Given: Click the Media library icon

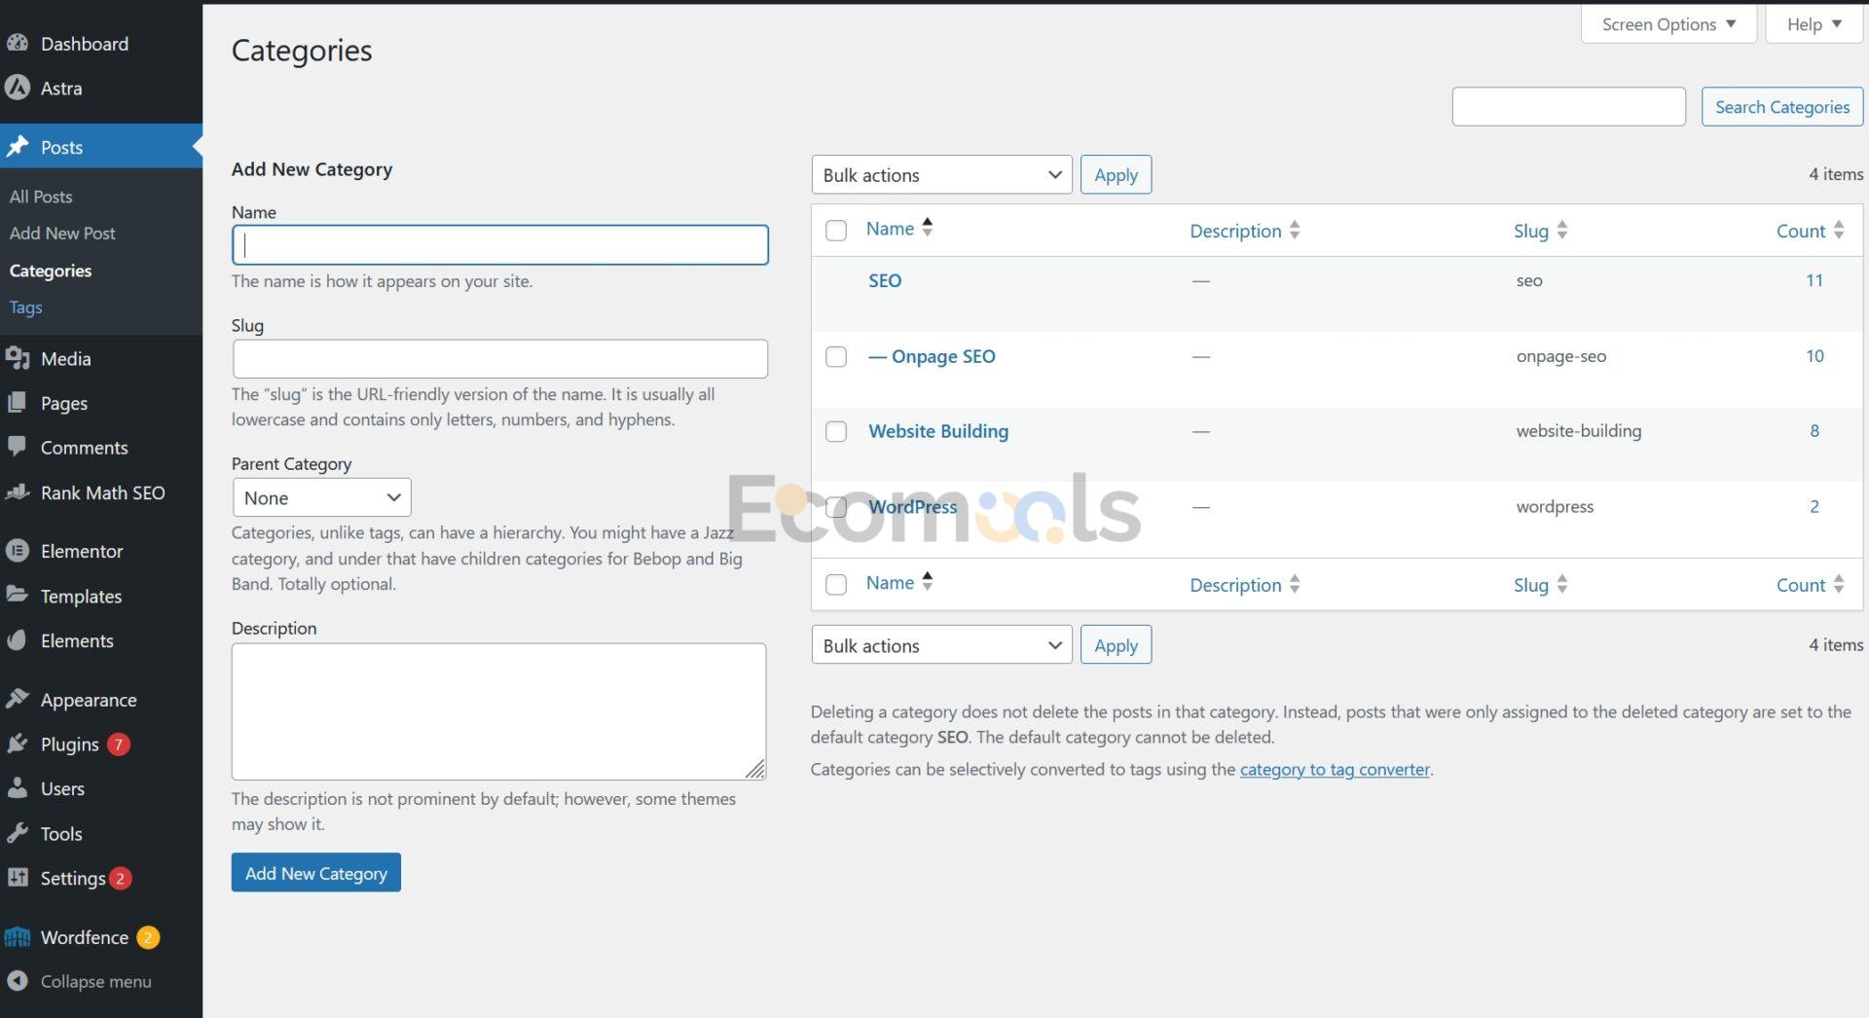Looking at the screenshot, I should coord(18,358).
